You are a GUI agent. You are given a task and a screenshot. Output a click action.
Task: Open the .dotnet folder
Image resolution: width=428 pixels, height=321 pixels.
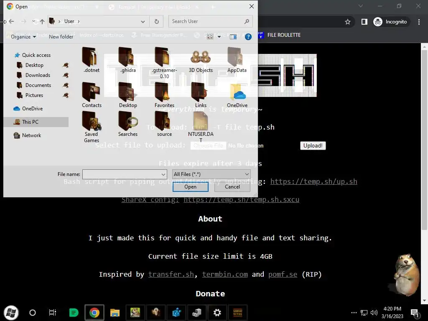(x=92, y=60)
